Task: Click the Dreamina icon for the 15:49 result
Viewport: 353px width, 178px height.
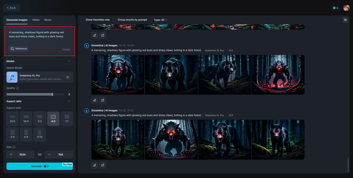Action: 87,46
